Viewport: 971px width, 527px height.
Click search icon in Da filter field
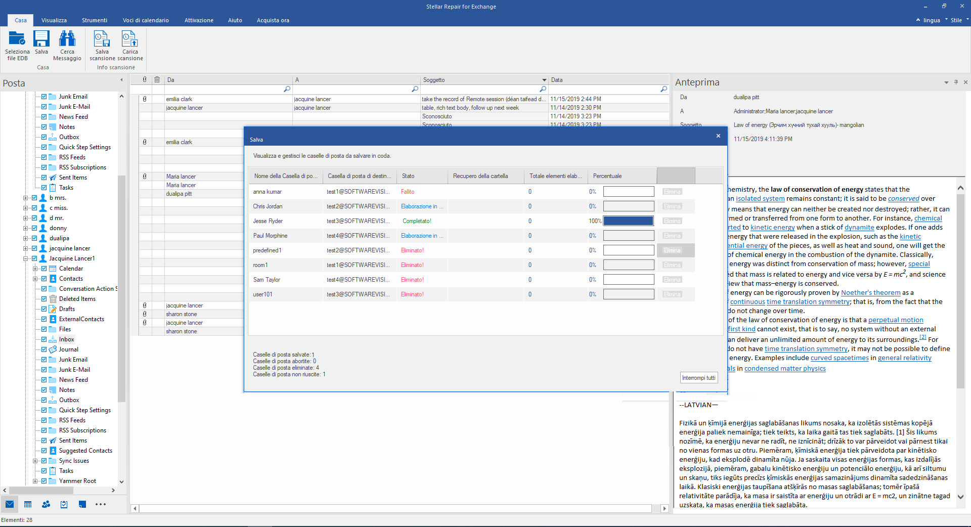tap(287, 89)
